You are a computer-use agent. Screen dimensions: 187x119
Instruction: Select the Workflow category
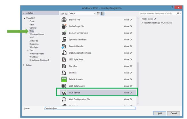34,57
